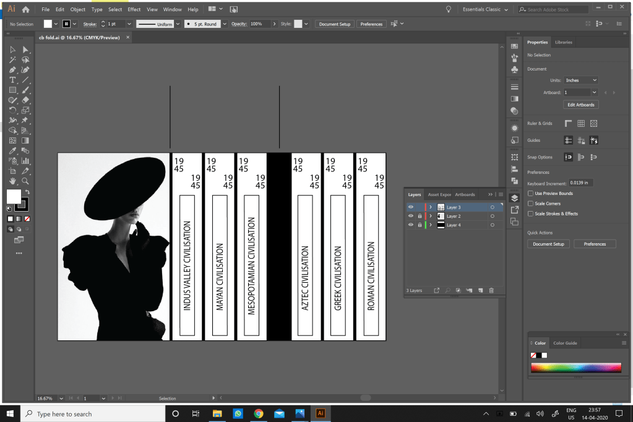Viewport: 633px width, 422px height.
Task: Activate the Zoom tool
Action: 25,181
